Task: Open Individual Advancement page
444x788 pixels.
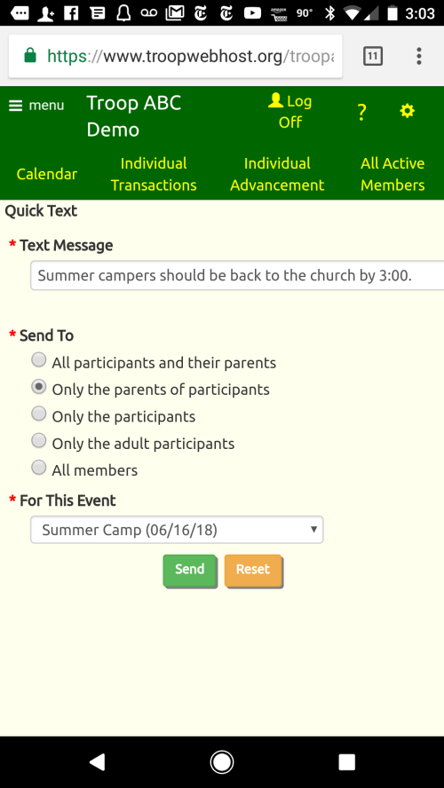Action: [277, 174]
